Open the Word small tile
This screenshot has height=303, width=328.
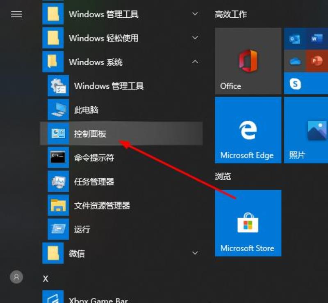click(x=317, y=39)
